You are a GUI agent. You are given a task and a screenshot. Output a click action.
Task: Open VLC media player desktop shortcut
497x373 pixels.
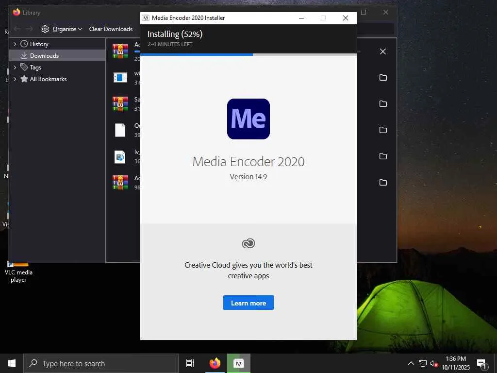pyautogui.click(x=18, y=271)
